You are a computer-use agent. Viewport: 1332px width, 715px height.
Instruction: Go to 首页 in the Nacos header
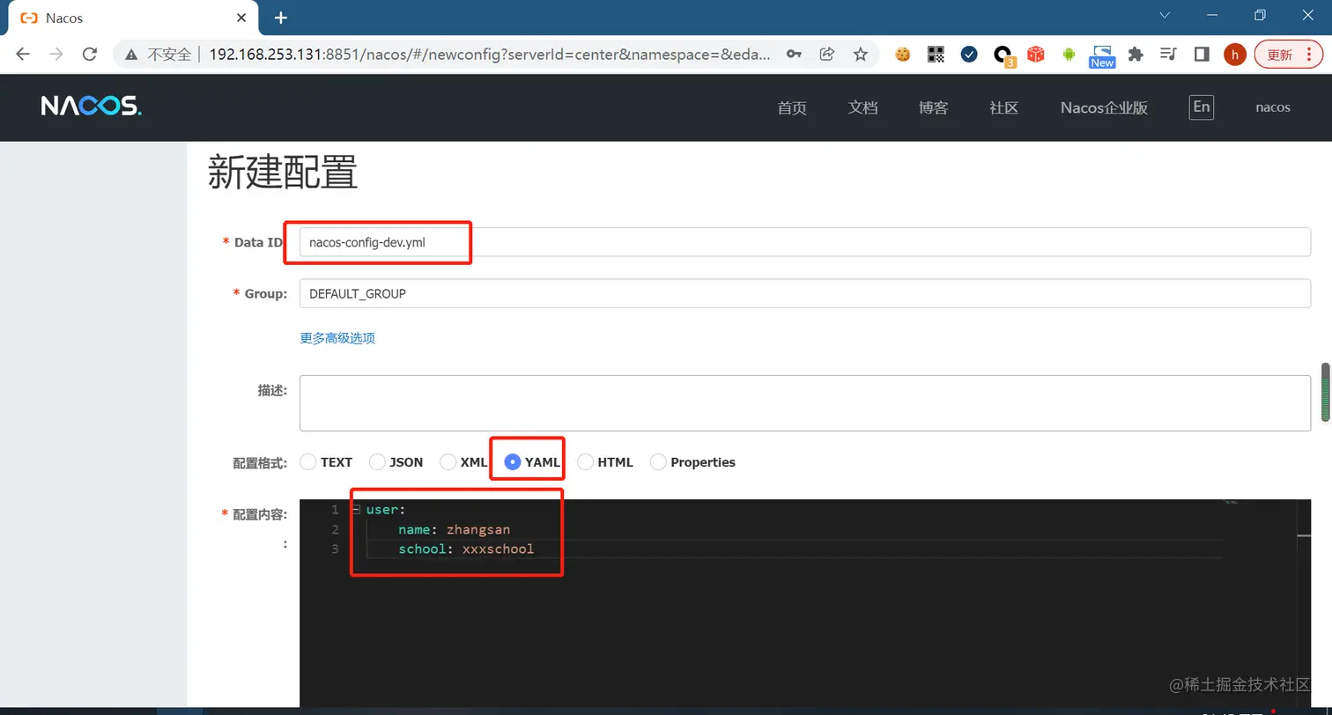(x=792, y=107)
